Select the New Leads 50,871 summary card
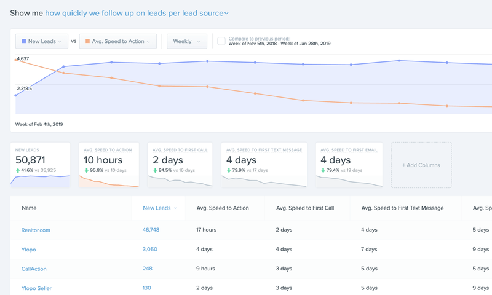 40,165
